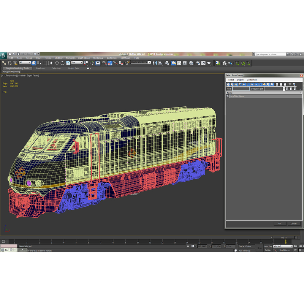Click the Select and Manipulate icon
Screen dimensions: 304x304
click(x=92, y=63)
